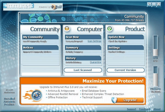Image resolution: width=165 pixels, height=112 pixels.
Task: Open the History section
Action: click(x=83, y=58)
